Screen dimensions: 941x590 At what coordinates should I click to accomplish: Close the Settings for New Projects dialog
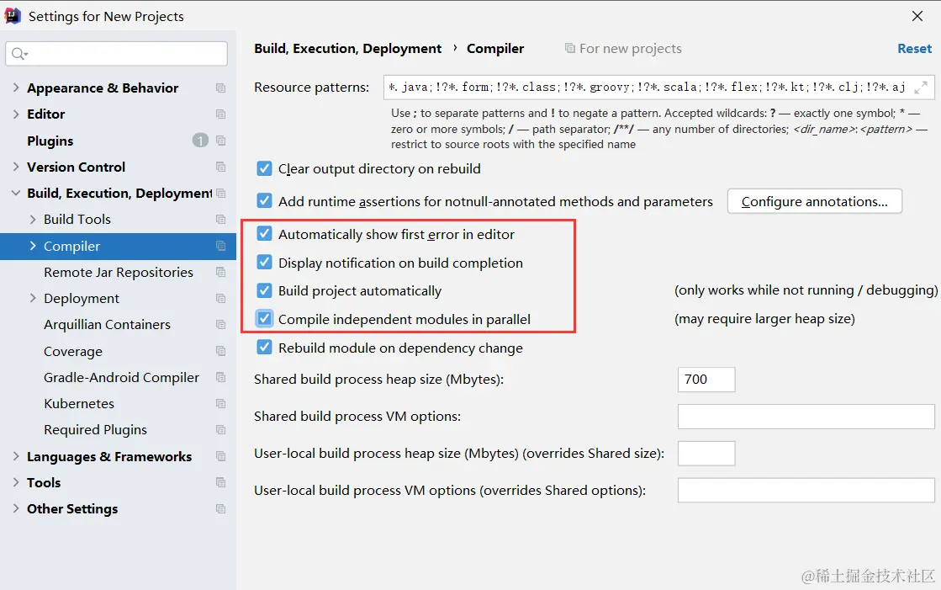(x=917, y=16)
